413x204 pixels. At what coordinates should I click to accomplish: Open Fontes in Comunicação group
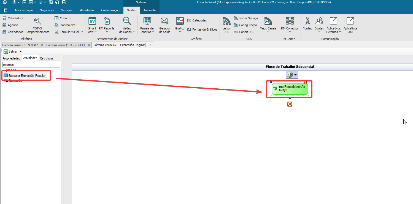coord(307,25)
